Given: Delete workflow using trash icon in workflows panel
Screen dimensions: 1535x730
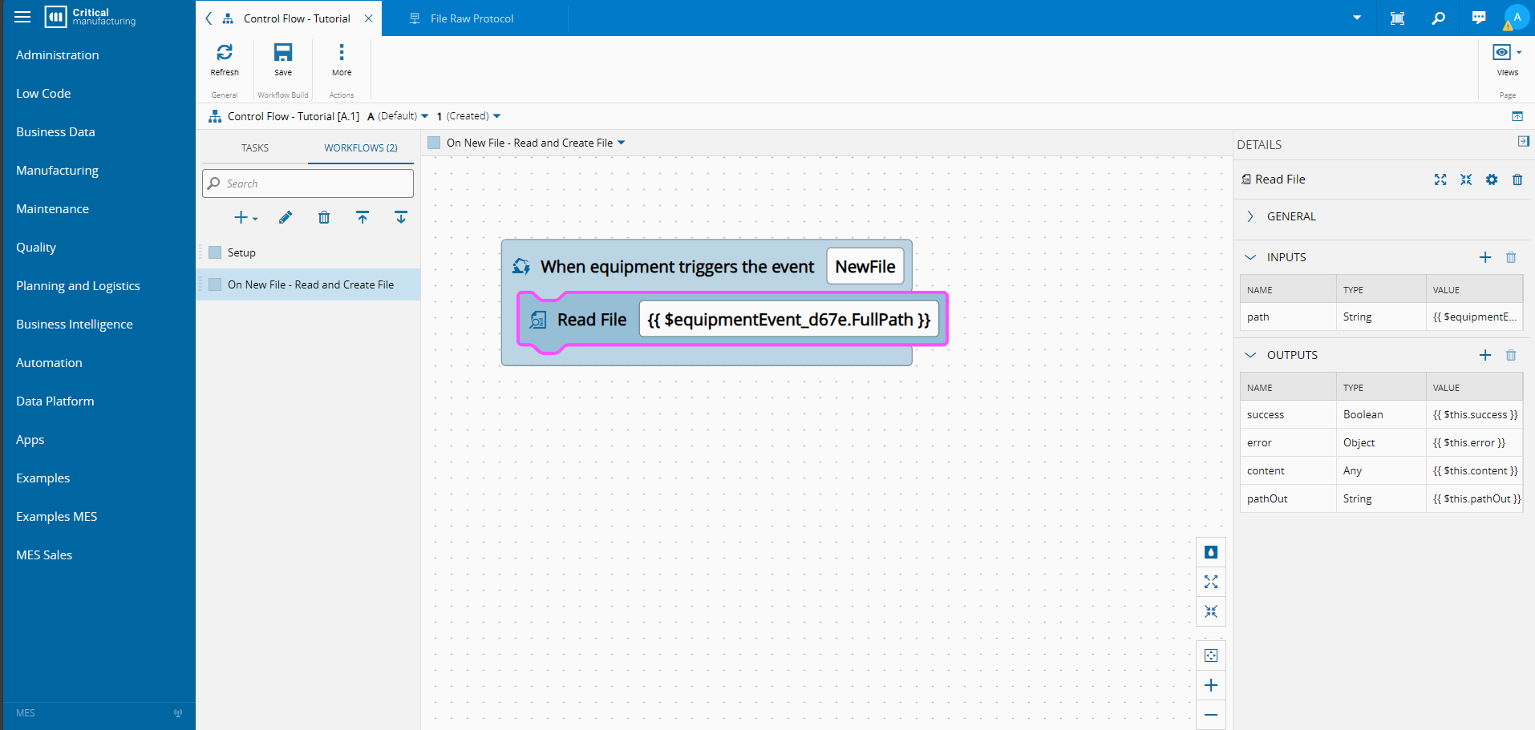Looking at the screenshot, I should [324, 217].
